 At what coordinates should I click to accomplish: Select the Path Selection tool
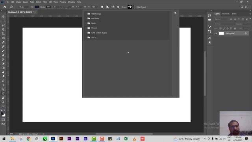pyautogui.click(x=3, y=89)
